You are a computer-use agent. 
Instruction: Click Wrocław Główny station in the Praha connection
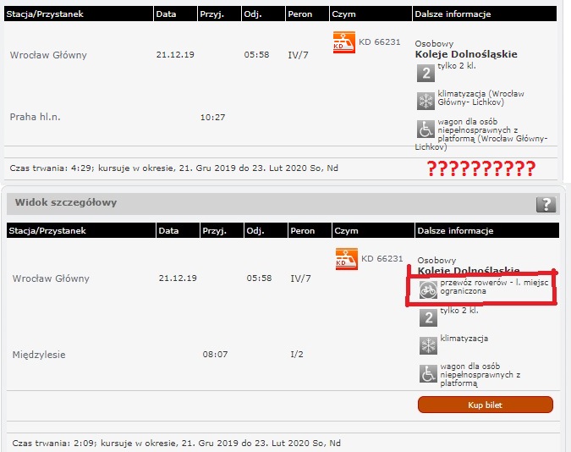point(48,55)
